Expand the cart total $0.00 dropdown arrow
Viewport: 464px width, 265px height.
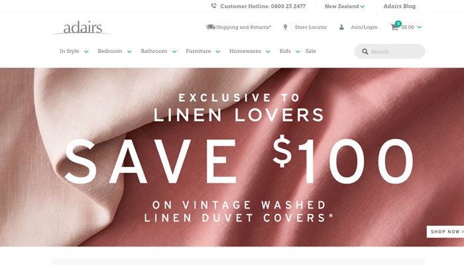click(420, 27)
